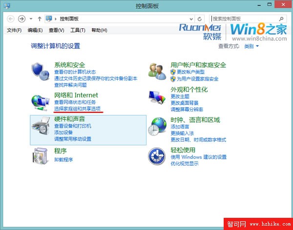Click 添加语言 link
Screen dimensions: 293x230
[x=180, y=127]
